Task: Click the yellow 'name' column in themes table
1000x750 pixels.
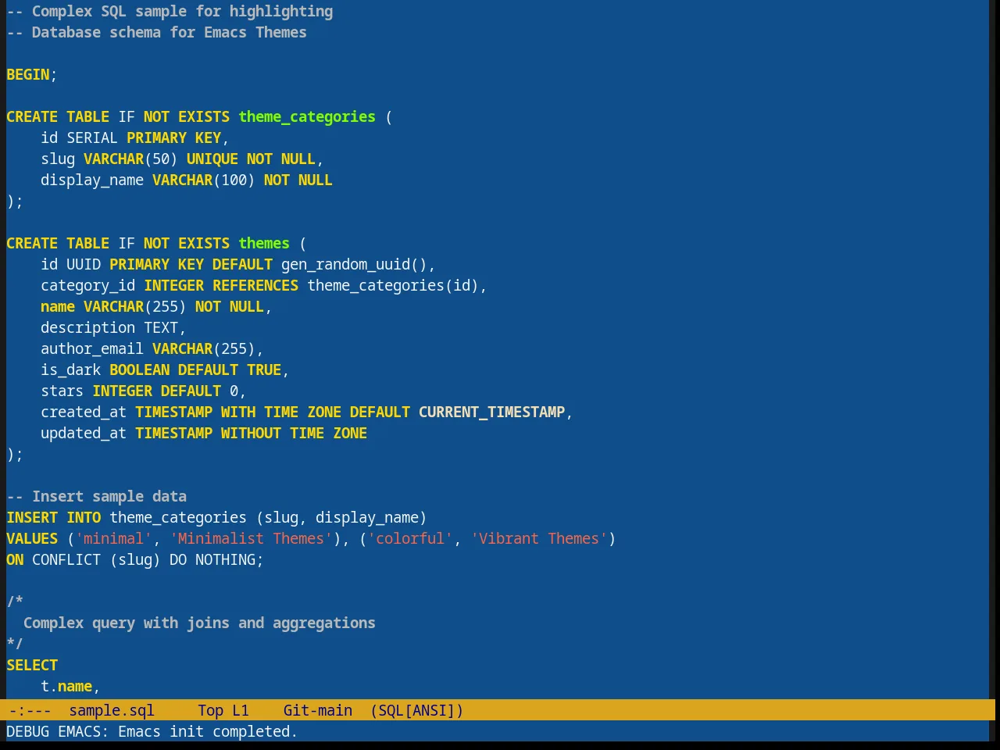Action: [58, 306]
